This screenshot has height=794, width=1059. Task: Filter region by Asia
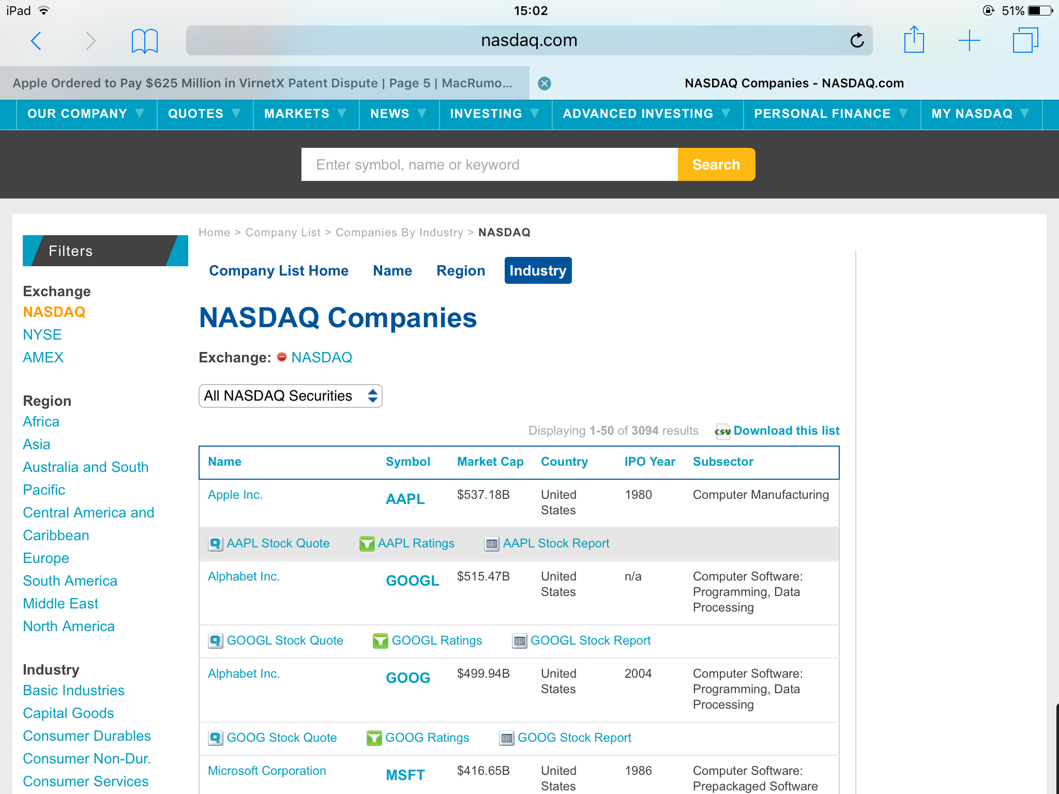tap(37, 444)
